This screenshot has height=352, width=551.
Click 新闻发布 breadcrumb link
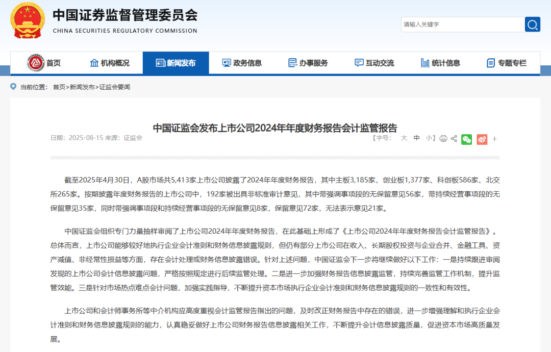pyautogui.click(x=82, y=87)
